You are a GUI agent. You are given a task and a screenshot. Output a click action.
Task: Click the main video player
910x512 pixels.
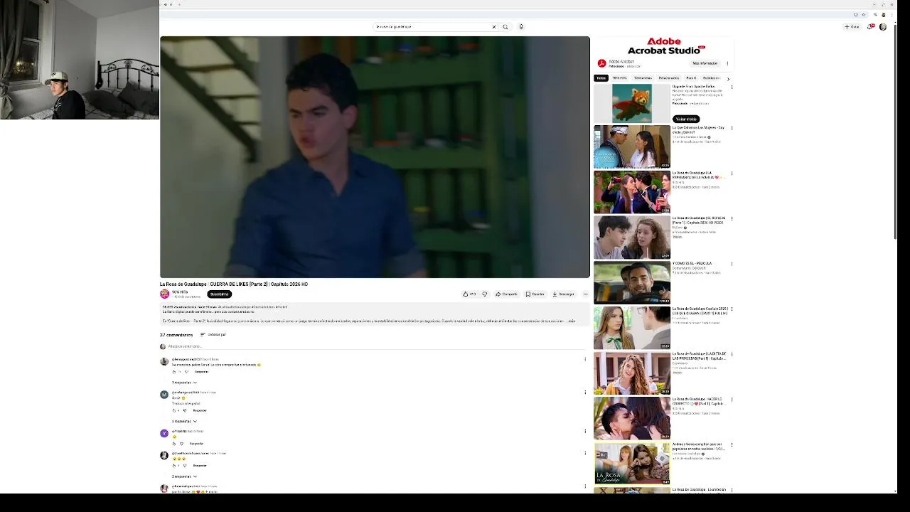pyautogui.click(x=375, y=157)
